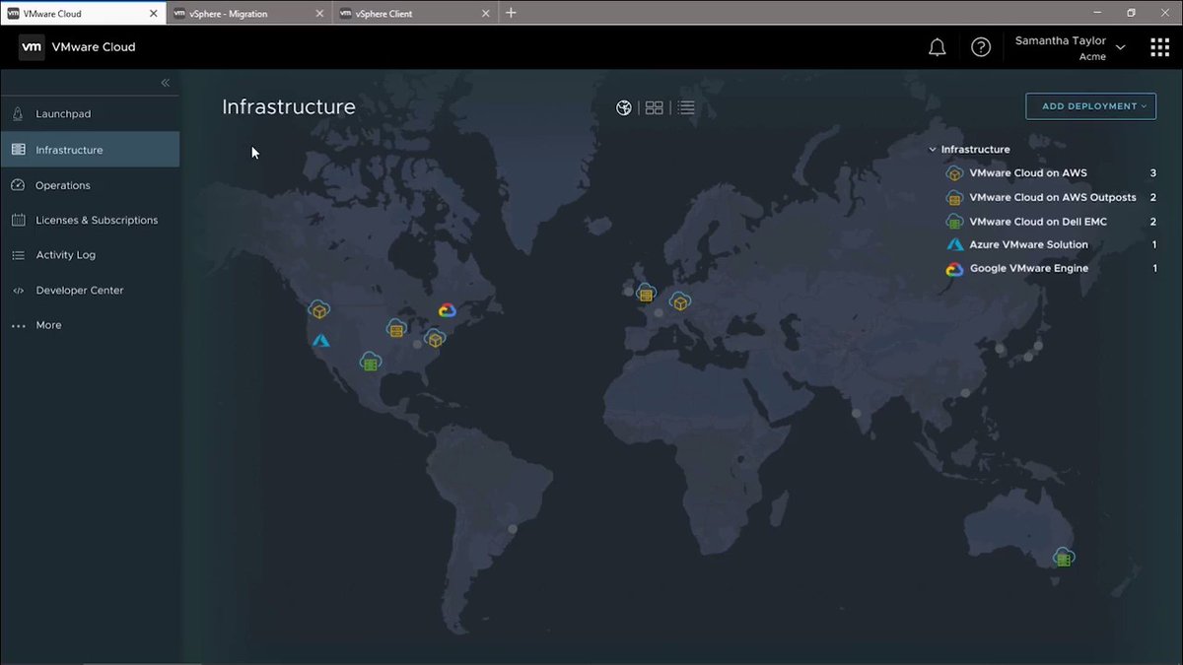Click the AWS Outposts marker in central US
Image resolution: width=1183 pixels, height=665 pixels.
coord(396,328)
